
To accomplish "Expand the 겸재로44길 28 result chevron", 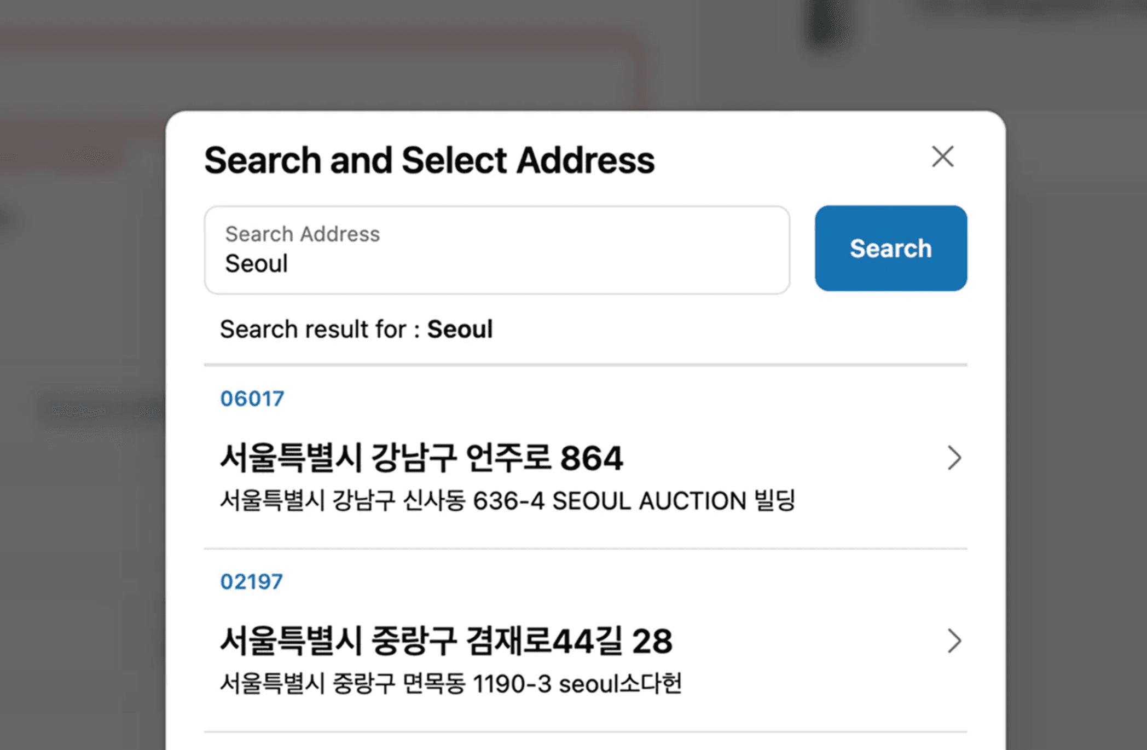I will [954, 641].
